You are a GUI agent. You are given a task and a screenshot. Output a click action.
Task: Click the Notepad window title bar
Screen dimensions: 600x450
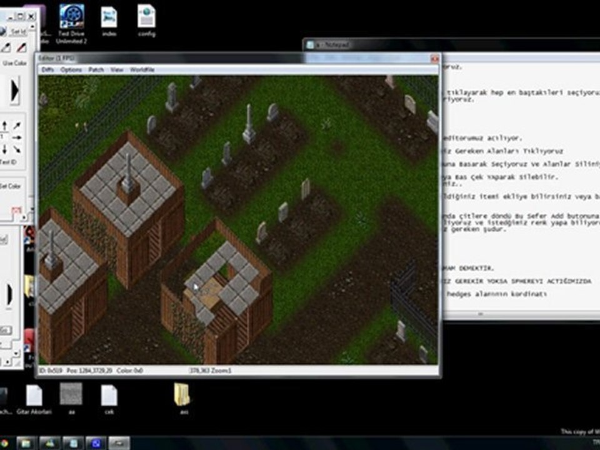click(x=451, y=45)
